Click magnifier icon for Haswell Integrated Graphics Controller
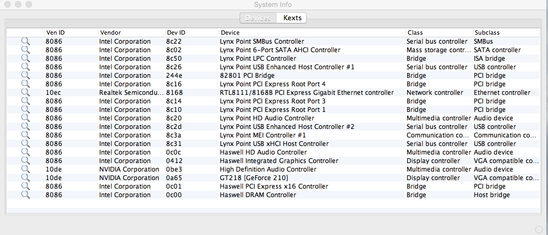The width and height of the screenshot is (548, 235). tap(25, 161)
